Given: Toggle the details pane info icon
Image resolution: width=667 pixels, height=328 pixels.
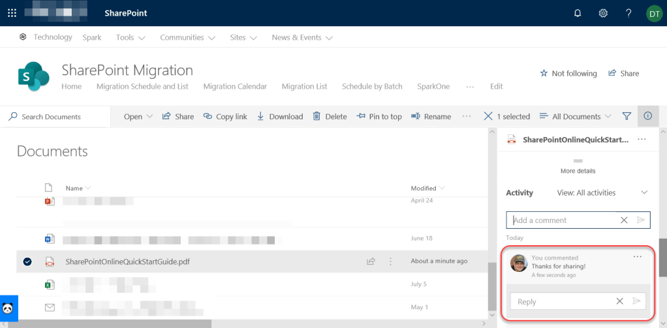Looking at the screenshot, I should pos(648,116).
